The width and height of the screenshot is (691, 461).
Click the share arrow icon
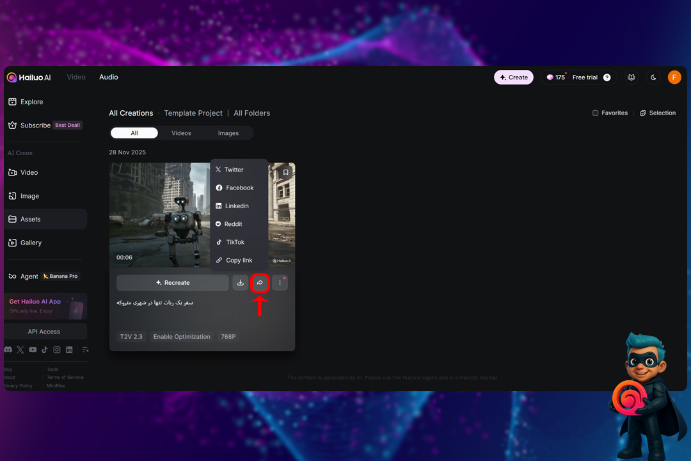pyautogui.click(x=260, y=282)
